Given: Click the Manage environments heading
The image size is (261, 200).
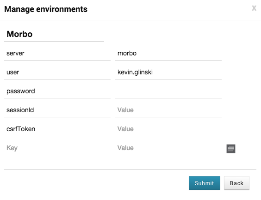Looking at the screenshot, I should click(x=46, y=9).
